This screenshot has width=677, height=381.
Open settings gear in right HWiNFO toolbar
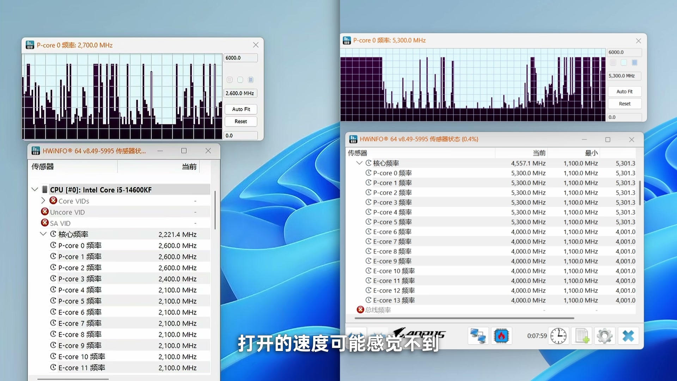tap(605, 335)
